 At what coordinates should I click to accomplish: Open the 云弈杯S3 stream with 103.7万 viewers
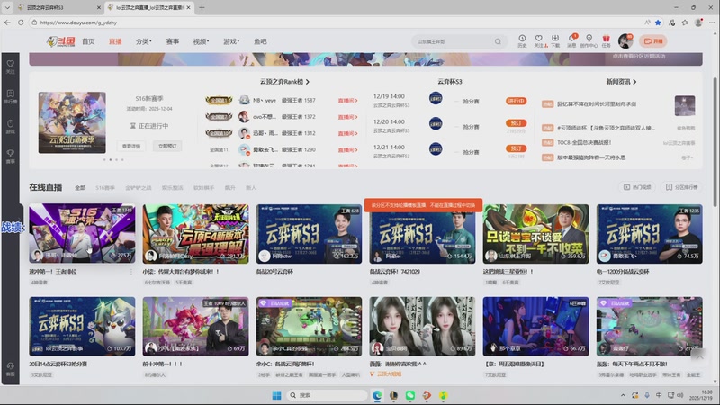coord(82,327)
